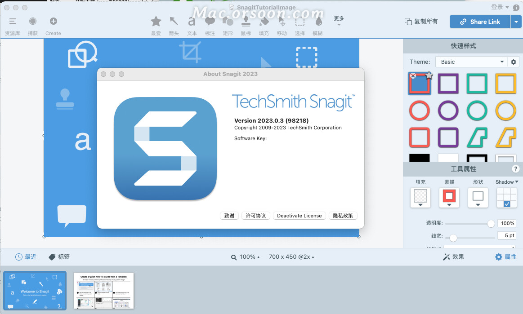Select the Welcome to Snagit thumbnail

click(x=35, y=291)
